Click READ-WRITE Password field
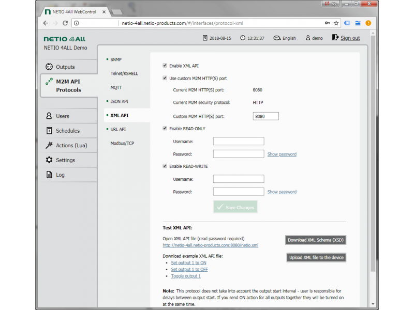 point(239,192)
